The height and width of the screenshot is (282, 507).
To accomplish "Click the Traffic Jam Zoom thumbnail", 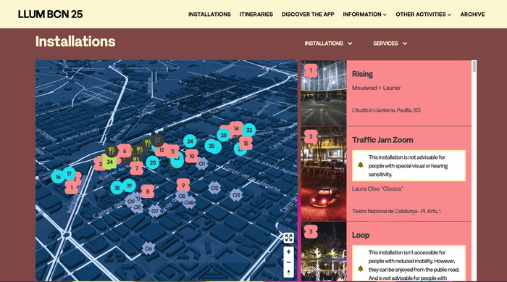I will pos(324,174).
